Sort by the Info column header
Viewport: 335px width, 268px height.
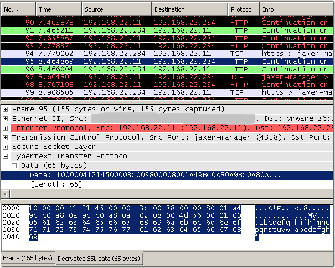tap(297, 9)
